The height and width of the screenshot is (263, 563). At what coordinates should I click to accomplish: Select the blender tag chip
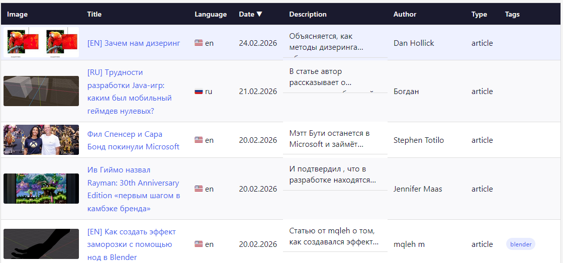[520, 244]
